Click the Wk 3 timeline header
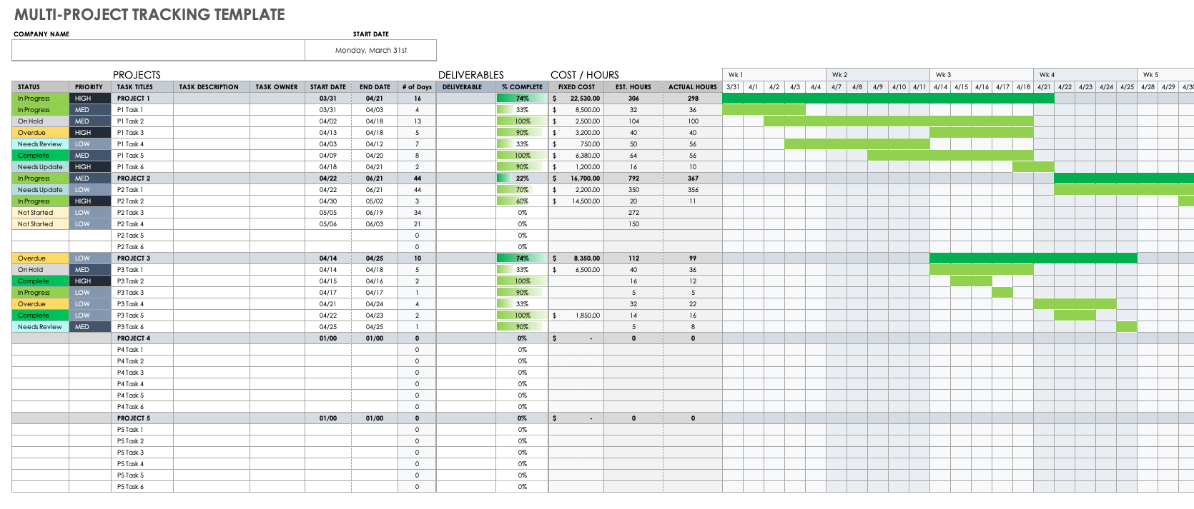The height and width of the screenshot is (509, 1194). click(x=982, y=74)
